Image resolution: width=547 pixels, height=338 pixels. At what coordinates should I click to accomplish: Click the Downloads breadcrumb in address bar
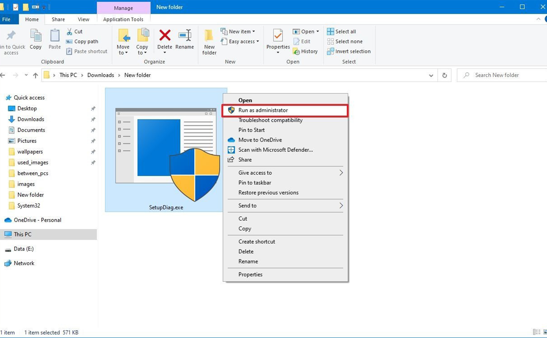101,75
